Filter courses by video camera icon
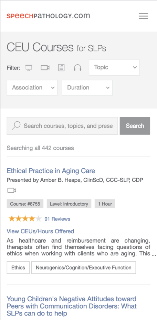Viewport: 157px width, 320px height. coord(45,67)
